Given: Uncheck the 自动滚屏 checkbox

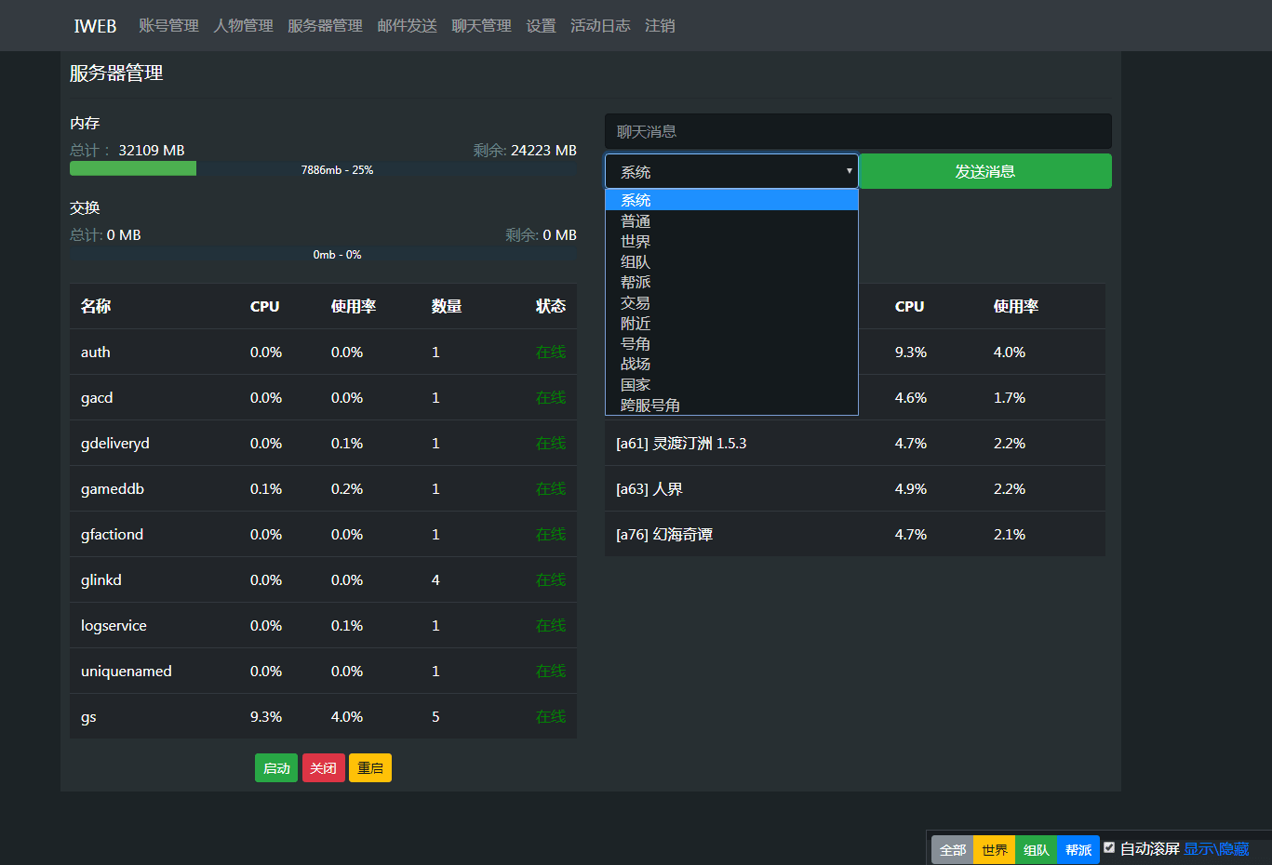Looking at the screenshot, I should tap(1110, 846).
